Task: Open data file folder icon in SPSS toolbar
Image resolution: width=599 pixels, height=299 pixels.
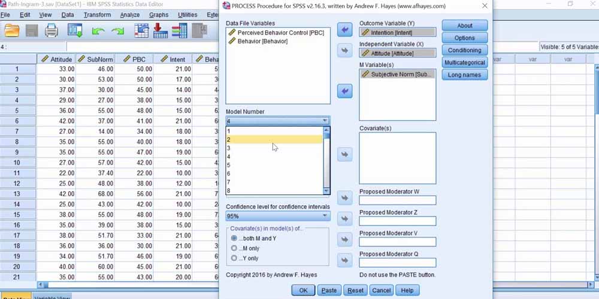Action: click(12, 30)
